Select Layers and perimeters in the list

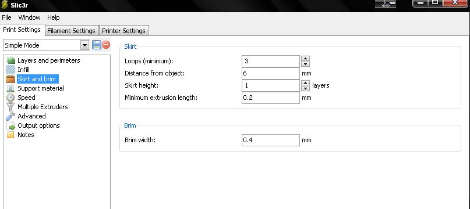(48, 60)
